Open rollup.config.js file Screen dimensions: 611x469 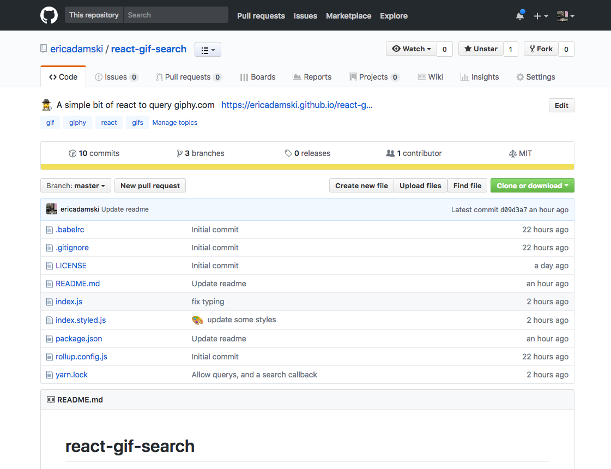tap(81, 357)
